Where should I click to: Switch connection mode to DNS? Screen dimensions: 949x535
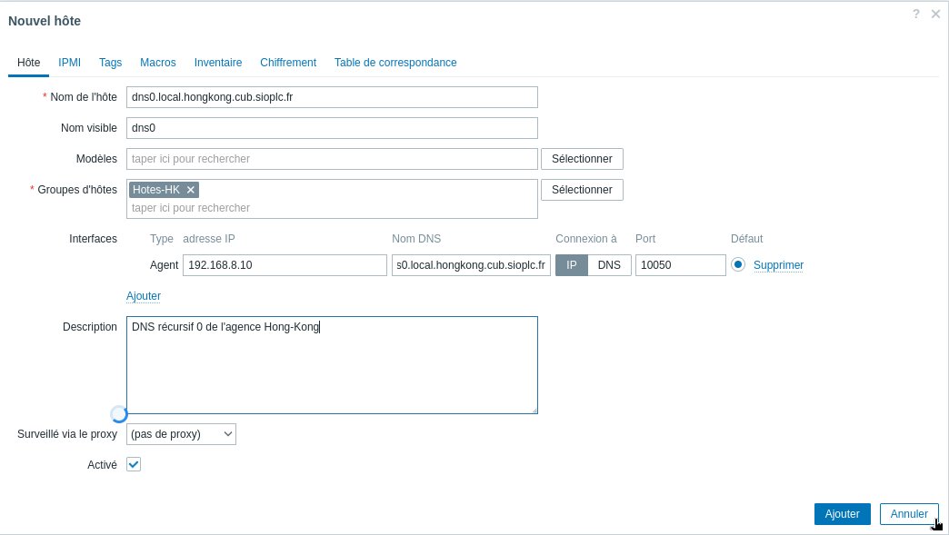click(x=609, y=265)
